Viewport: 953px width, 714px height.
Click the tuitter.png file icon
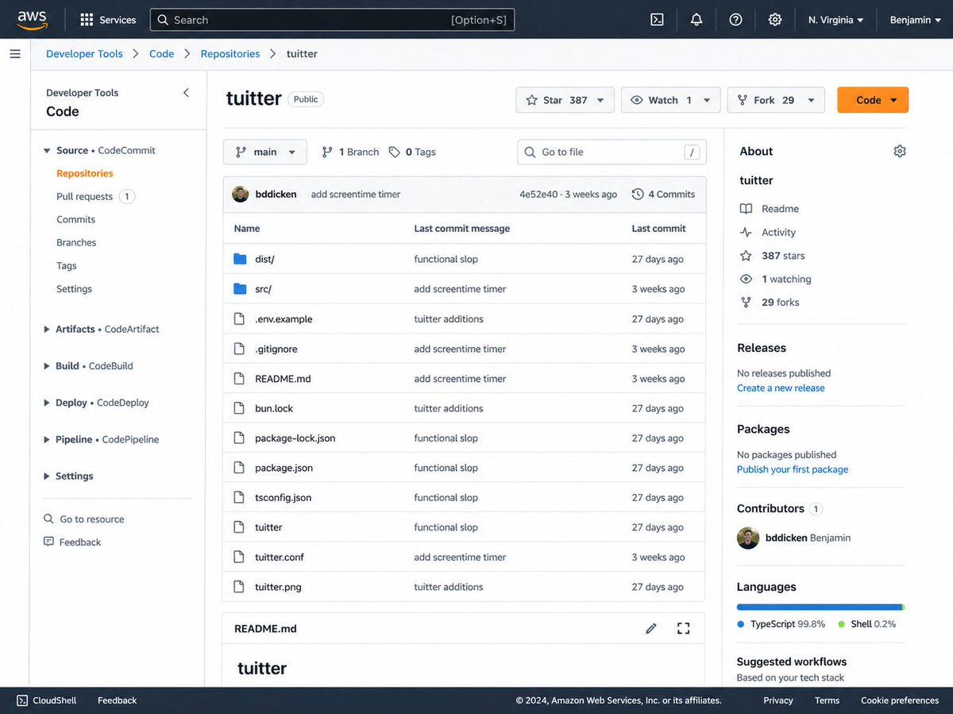pyautogui.click(x=239, y=587)
